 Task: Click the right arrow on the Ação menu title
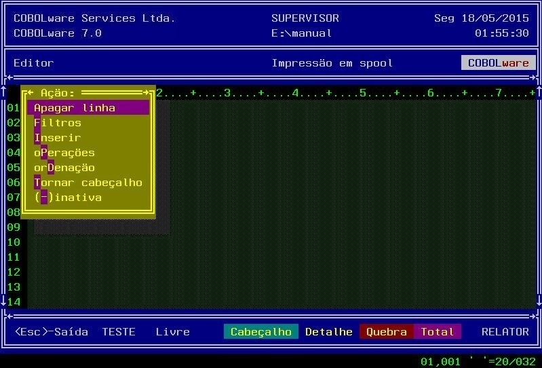[x=146, y=93]
